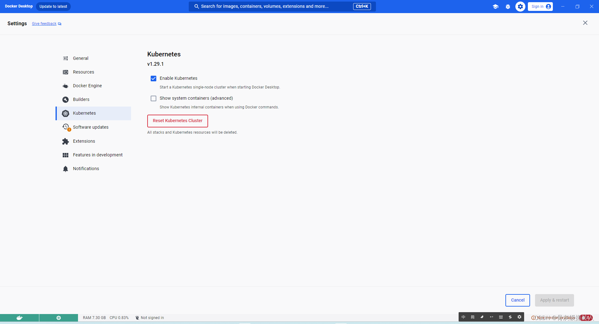Open the Resources settings section

(94, 72)
